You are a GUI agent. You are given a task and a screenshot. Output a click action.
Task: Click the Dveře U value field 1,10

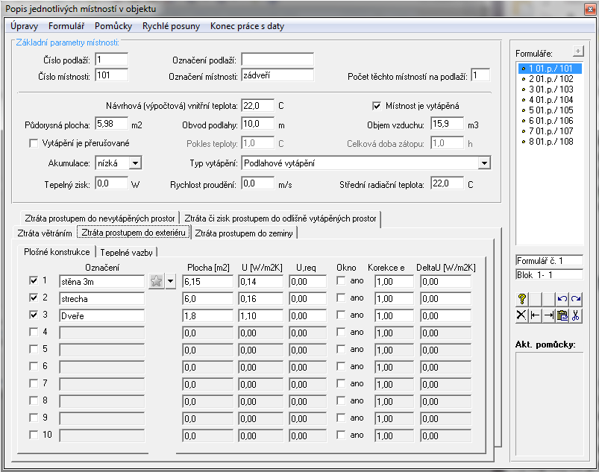click(261, 316)
